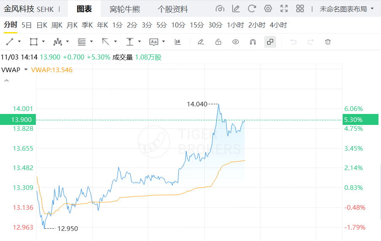Select the 30分 interval
Image resolution: width=381 pixels, height=241 pixels.
pos(215,25)
